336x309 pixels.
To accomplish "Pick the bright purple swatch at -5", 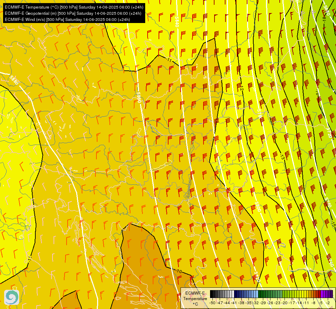I will (322, 294).
